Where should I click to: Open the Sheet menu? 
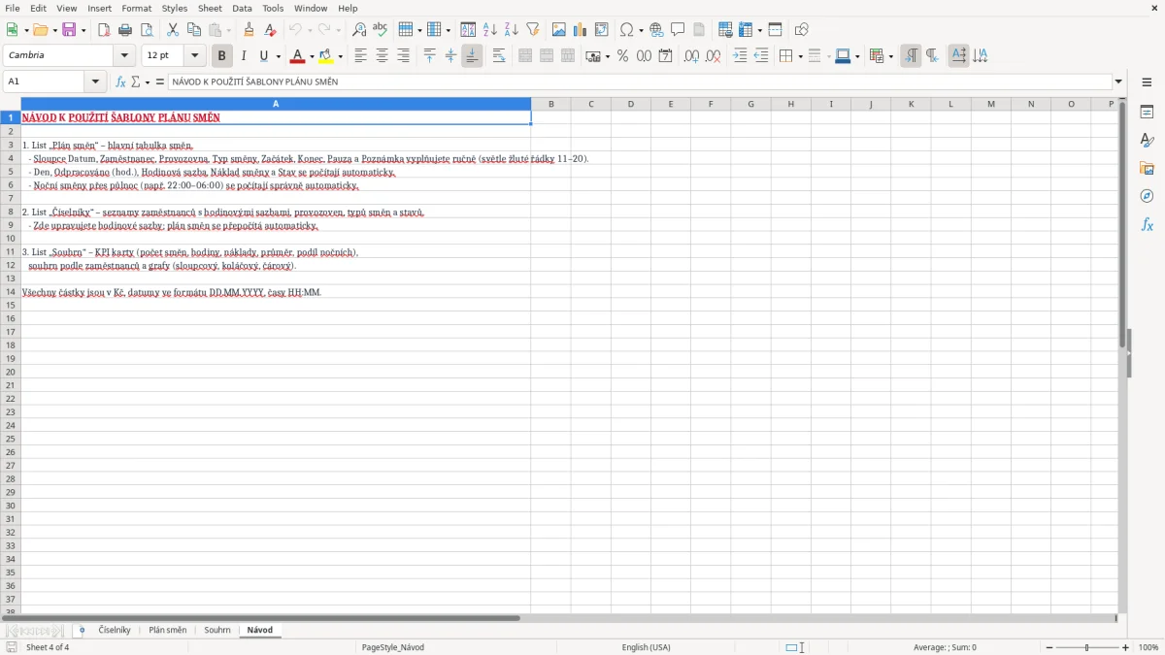tap(210, 8)
